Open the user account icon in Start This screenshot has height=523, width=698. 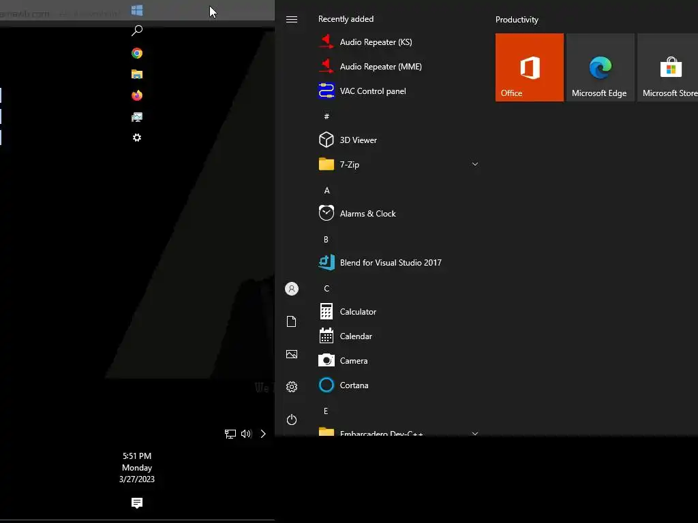[x=292, y=289]
